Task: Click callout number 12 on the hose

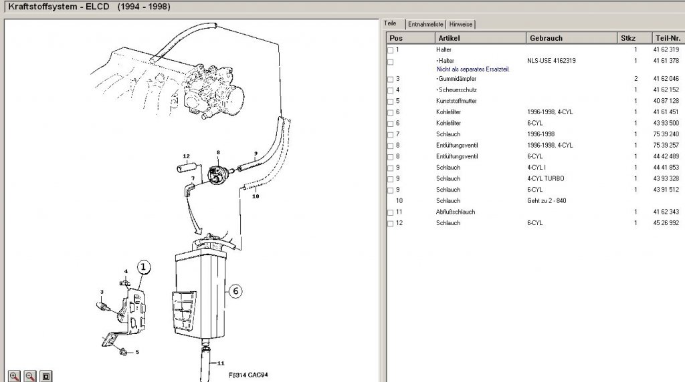Action: click(x=187, y=156)
